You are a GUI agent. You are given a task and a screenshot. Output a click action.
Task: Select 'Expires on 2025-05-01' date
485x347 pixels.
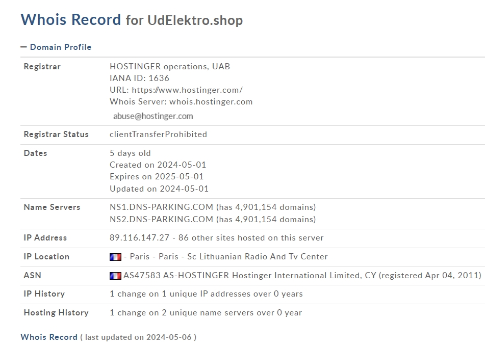pyautogui.click(x=157, y=177)
